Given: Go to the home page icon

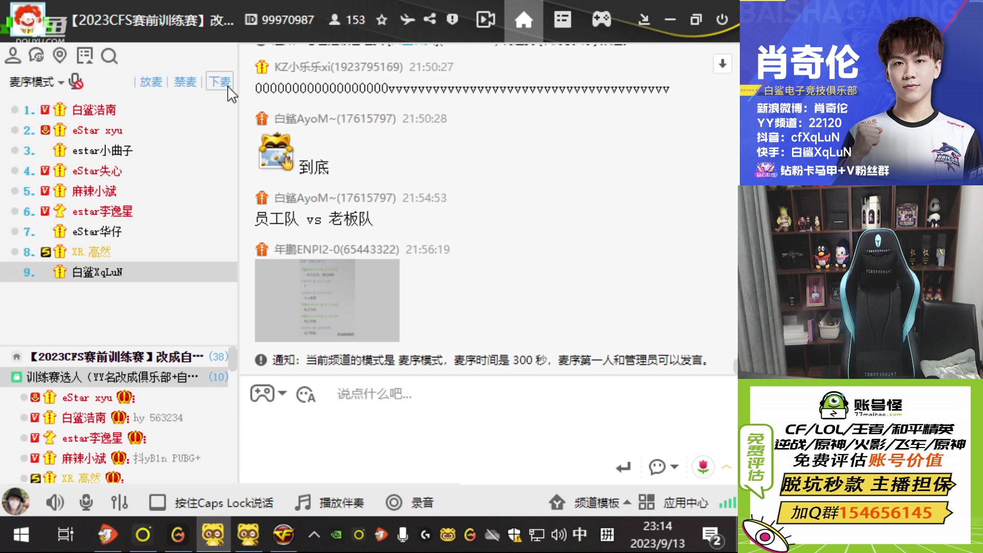Looking at the screenshot, I should coord(523,20).
